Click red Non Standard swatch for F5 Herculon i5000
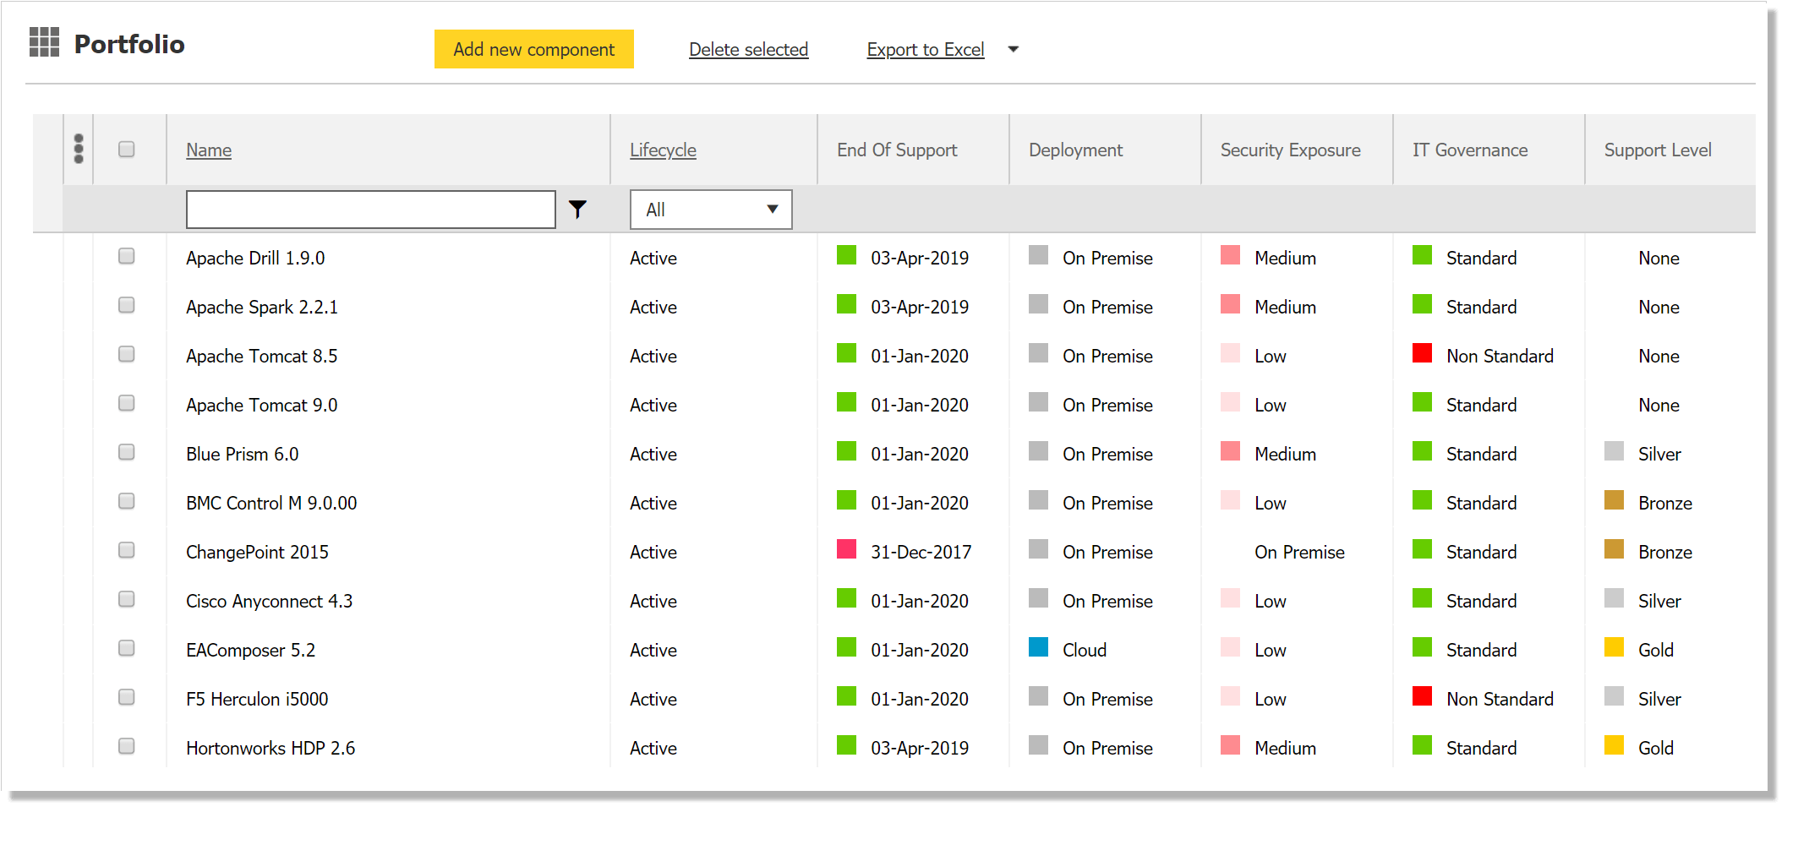Viewport: 1809px width, 845px height. coord(1422,696)
